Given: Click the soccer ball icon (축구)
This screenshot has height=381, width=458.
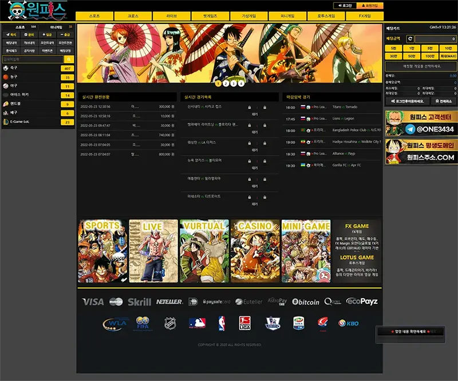Looking at the screenshot, I should pos(6,68).
